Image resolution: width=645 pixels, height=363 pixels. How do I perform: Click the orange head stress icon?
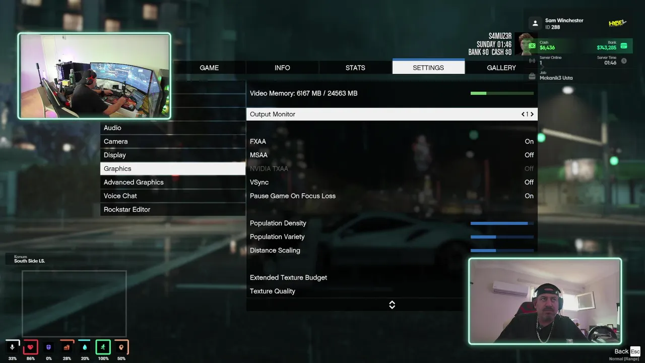click(x=121, y=347)
